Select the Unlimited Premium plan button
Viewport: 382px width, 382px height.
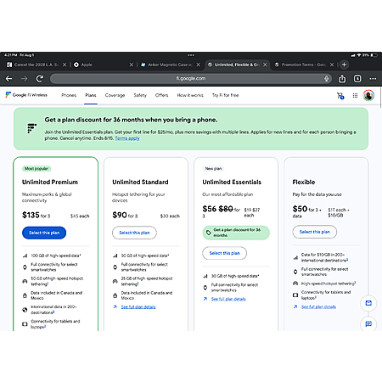point(44,233)
